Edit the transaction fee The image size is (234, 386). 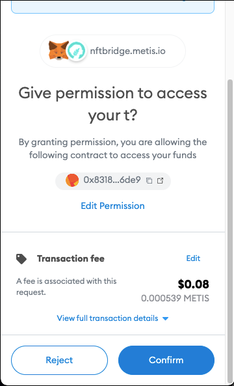pos(193,258)
